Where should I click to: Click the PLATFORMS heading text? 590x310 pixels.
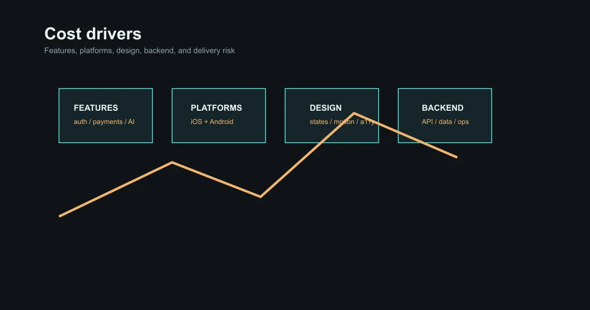pyautogui.click(x=216, y=108)
